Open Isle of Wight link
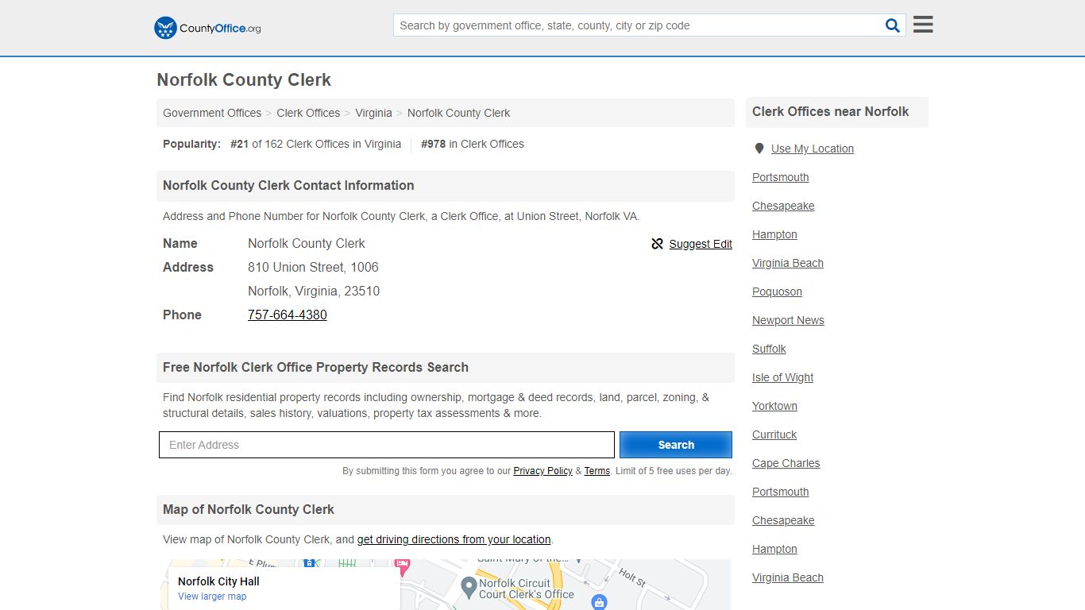 point(782,377)
